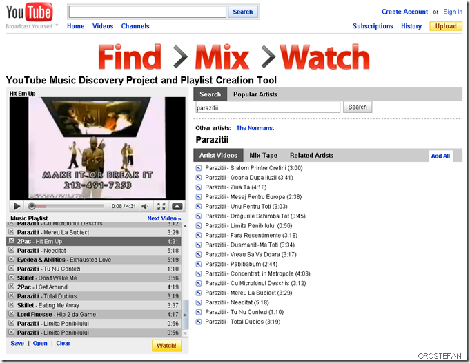Remove Total Dubios from playlist
This screenshot has width=470, height=363.
pyautogui.click(x=12, y=295)
